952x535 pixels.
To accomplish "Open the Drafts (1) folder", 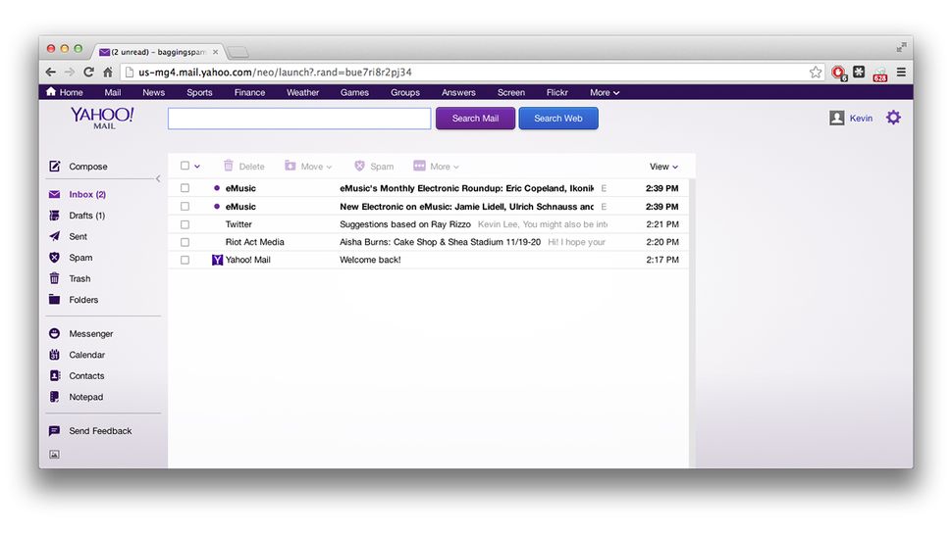I will pyautogui.click(x=86, y=216).
